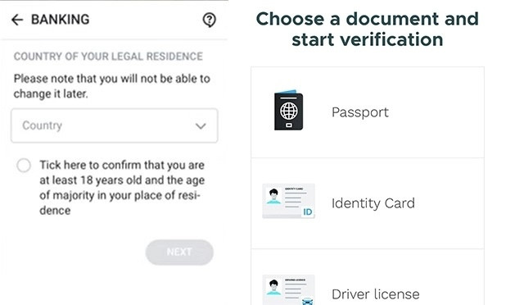The image size is (506, 305).
Task: Click the Country of Your Legal Residence heading
Action: (x=108, y=57)
